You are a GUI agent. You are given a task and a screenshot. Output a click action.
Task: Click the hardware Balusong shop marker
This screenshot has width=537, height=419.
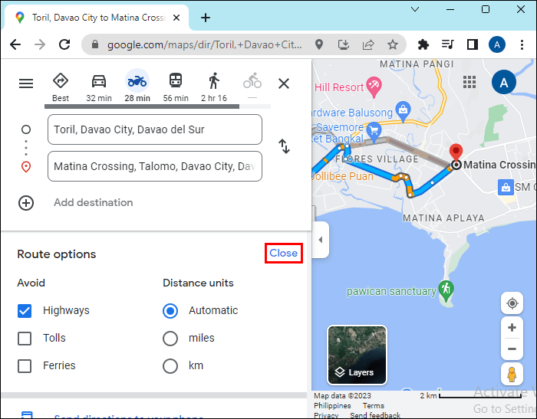coord(403,112)
